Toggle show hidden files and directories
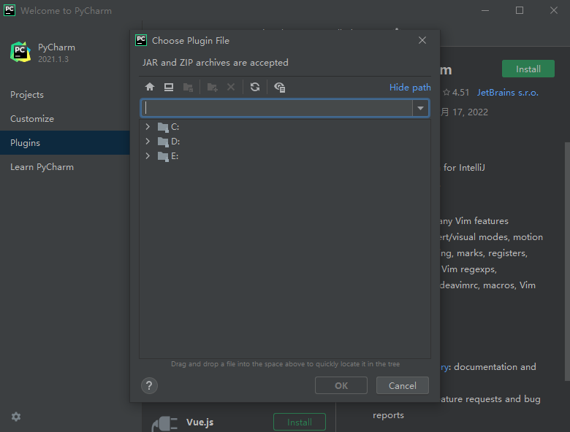 [x=280, y=87]
